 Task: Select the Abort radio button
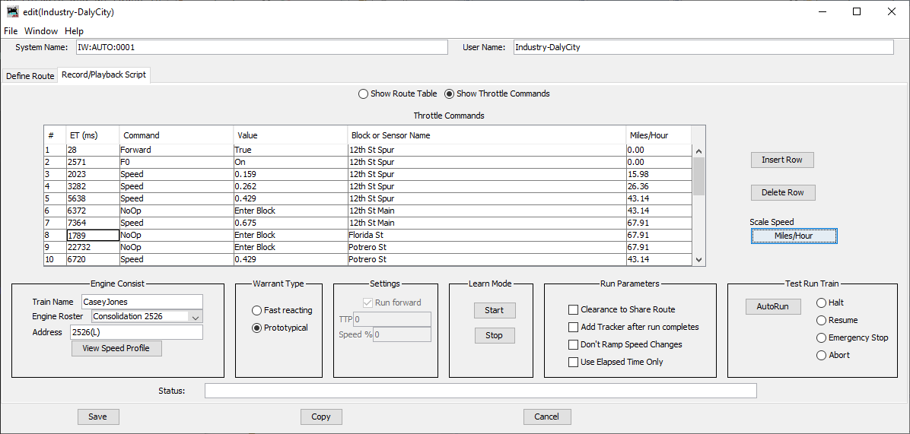[x=821, y=355]
